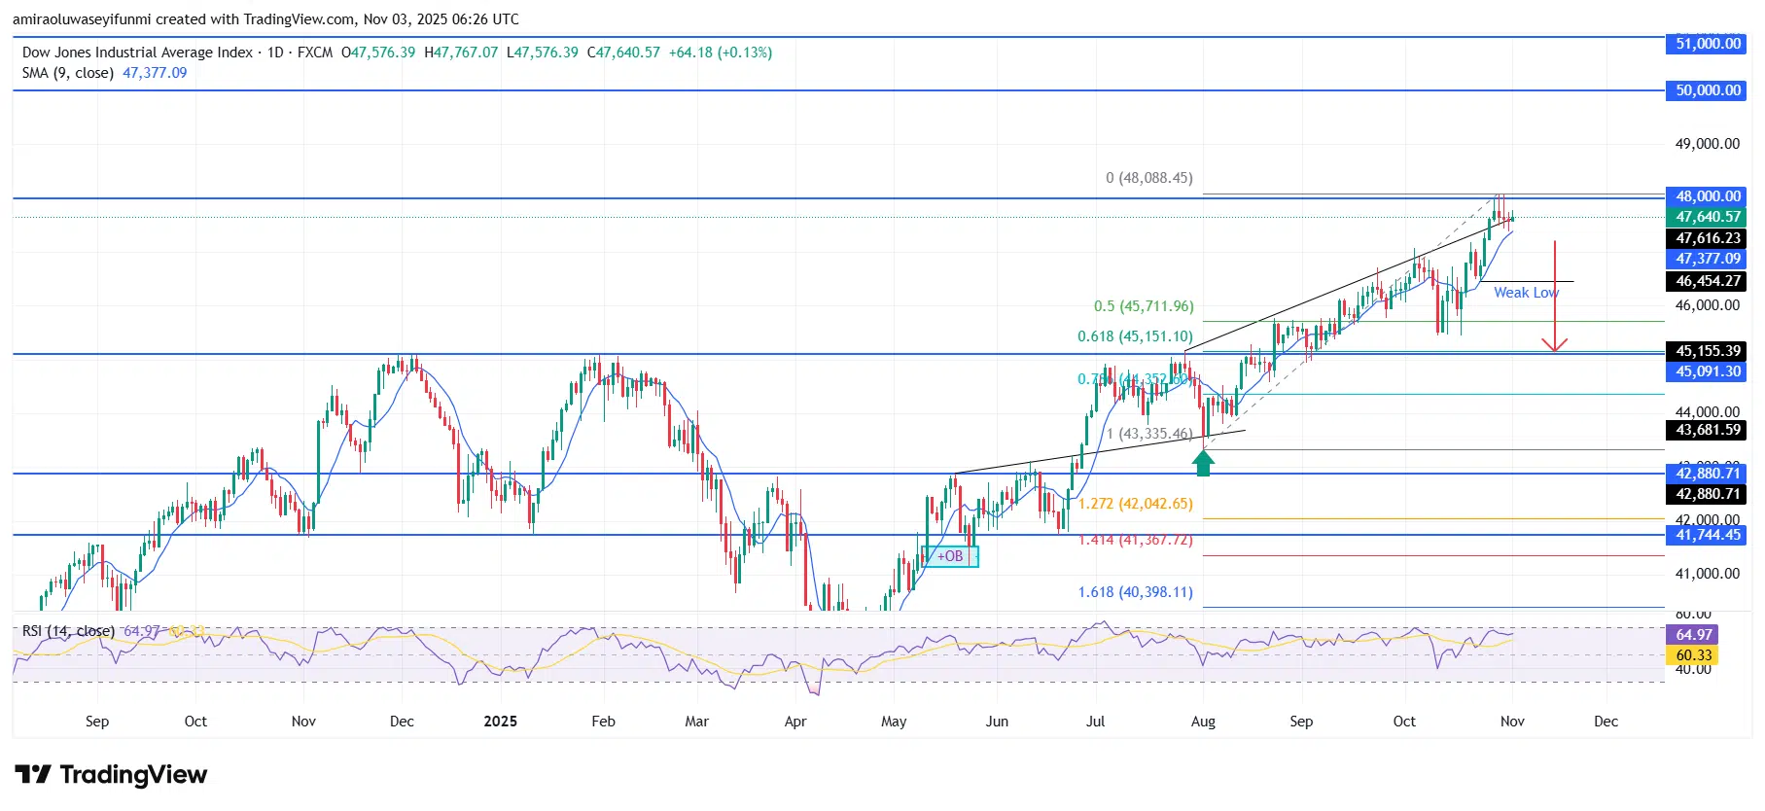This screenshot has width=1765, height=811.
Task: Select the Weak Low annotation text
Action: (1525, 293)
